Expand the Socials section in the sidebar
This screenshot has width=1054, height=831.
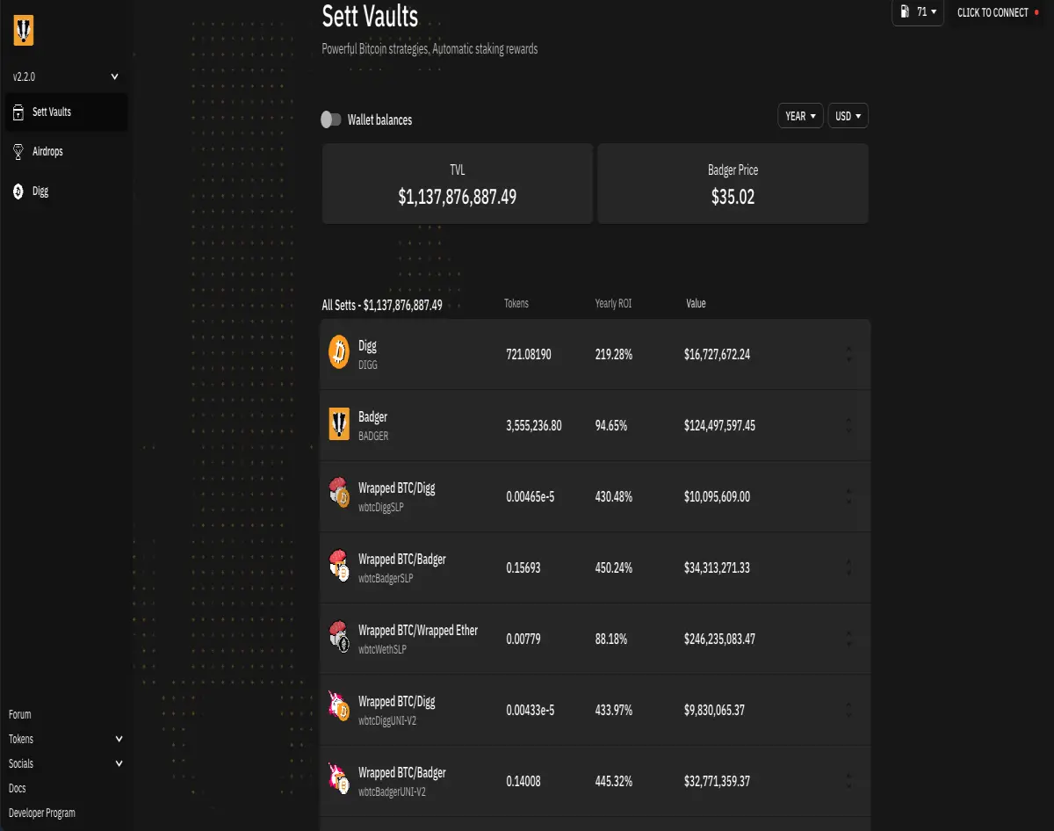point(66,763)
